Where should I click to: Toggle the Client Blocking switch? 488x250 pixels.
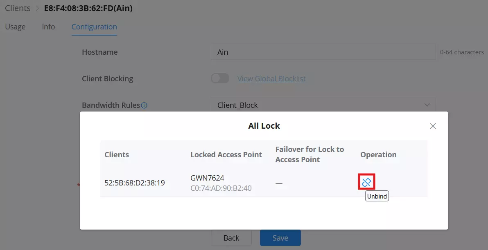[220, 78]
